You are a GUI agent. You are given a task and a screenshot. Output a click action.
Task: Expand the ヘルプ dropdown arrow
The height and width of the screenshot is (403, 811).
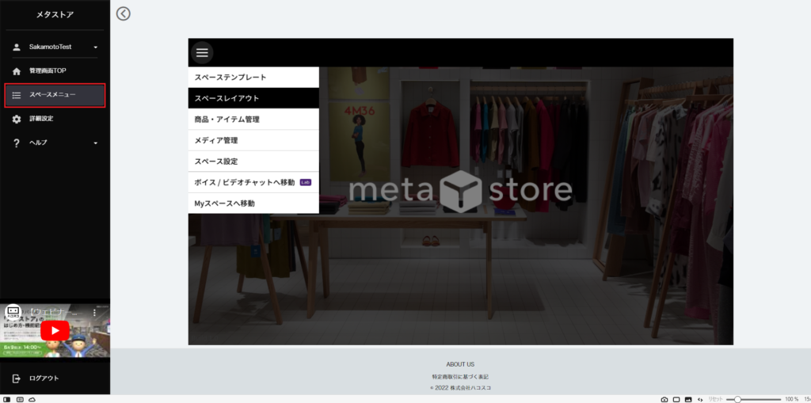pyautogui.click(x=96, y=143)
